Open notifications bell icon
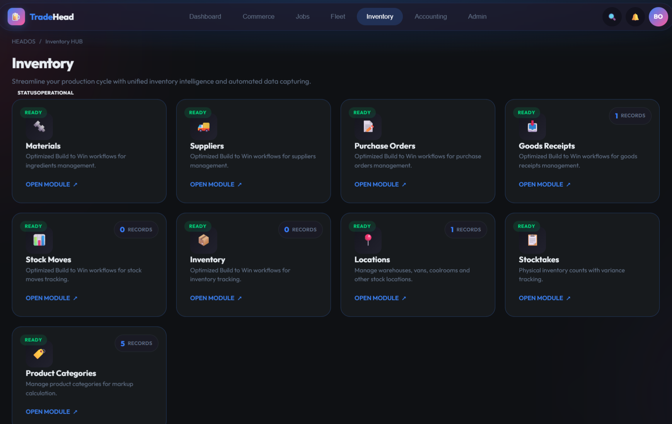This screenshot has width=672, height=424. (635, 17)
